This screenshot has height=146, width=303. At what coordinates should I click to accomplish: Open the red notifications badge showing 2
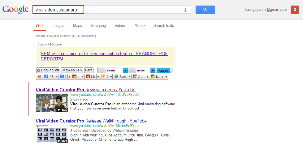(295, 10)
